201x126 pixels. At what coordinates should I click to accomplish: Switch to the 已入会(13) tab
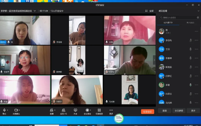click(168, 23)
